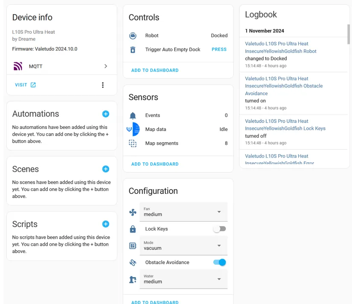Viewport: 352px width, 304px height.
Task: Expand MQTT integration with the chevron
Action: (106, 66)
